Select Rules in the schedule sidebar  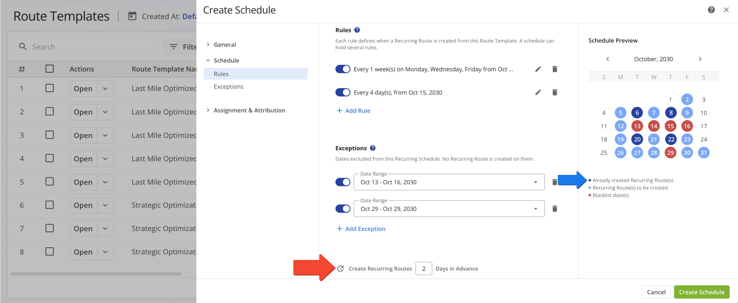(255, 74)
